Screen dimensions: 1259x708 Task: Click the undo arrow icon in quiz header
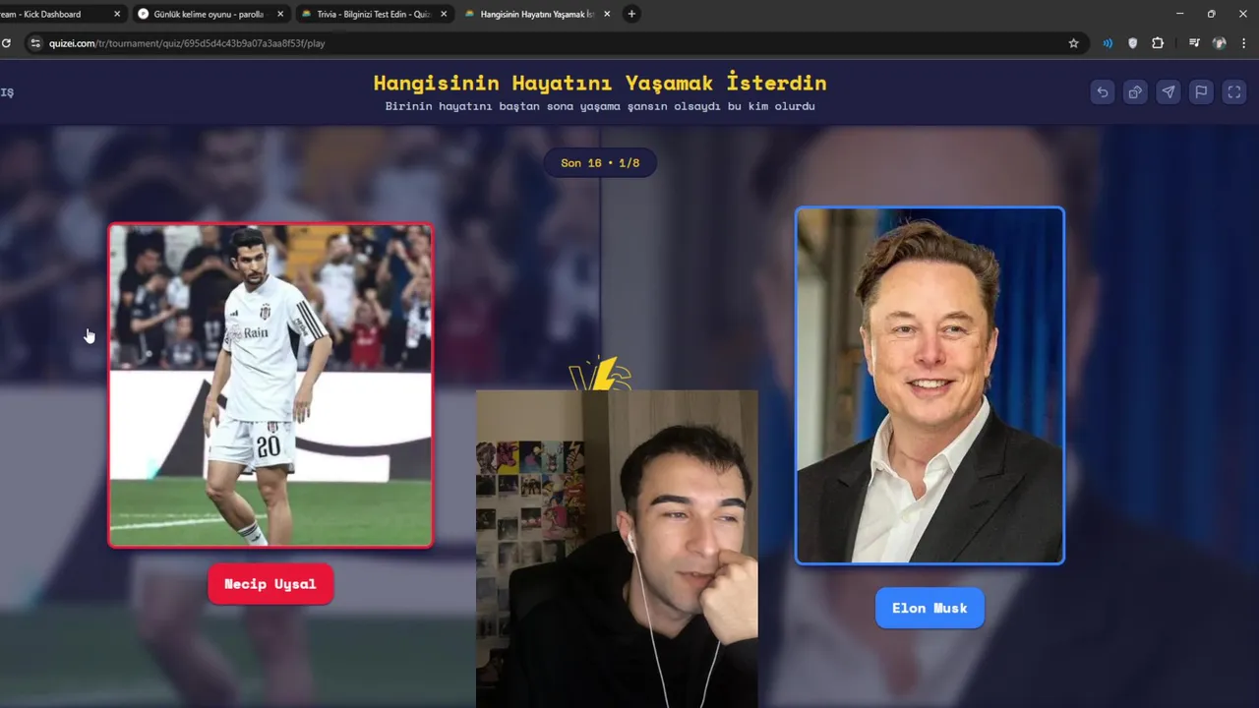1102,91
